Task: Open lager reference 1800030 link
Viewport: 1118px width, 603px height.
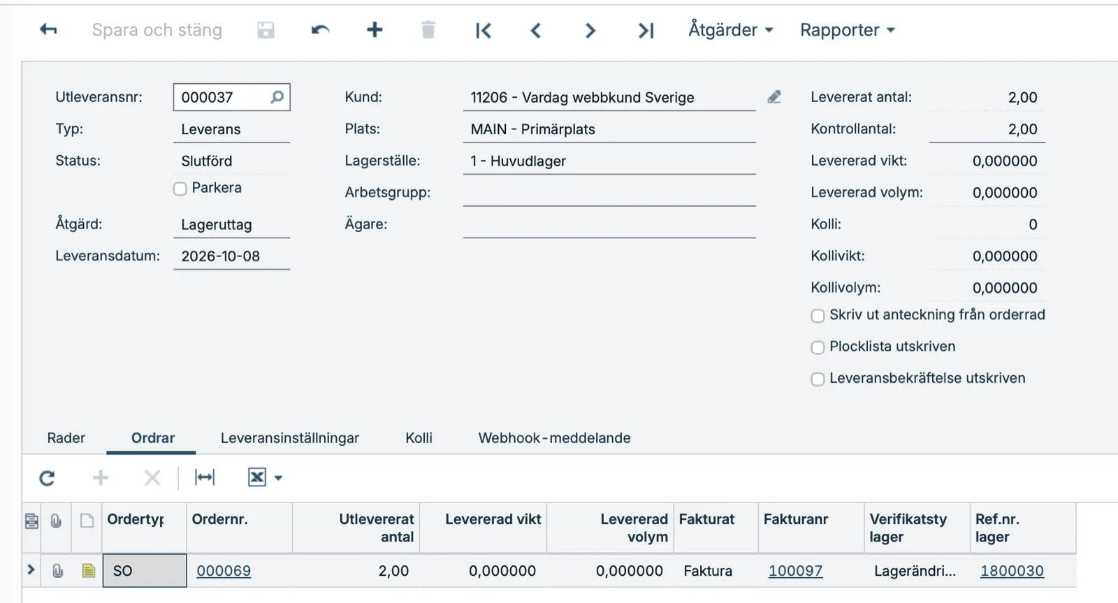Action: [1012, 571]
